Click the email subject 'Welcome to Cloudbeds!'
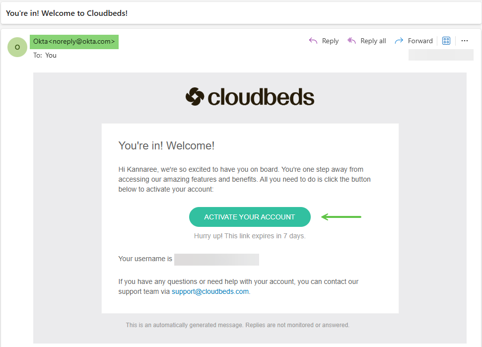 click(67, 13)
